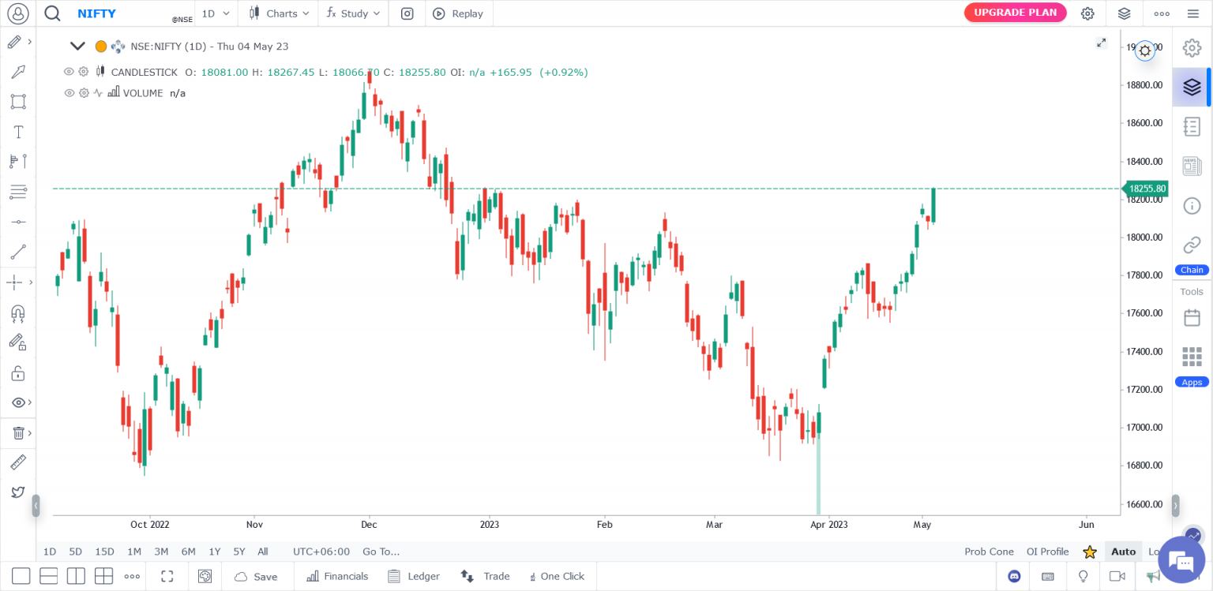Open the Go To date field

(381, 552)
